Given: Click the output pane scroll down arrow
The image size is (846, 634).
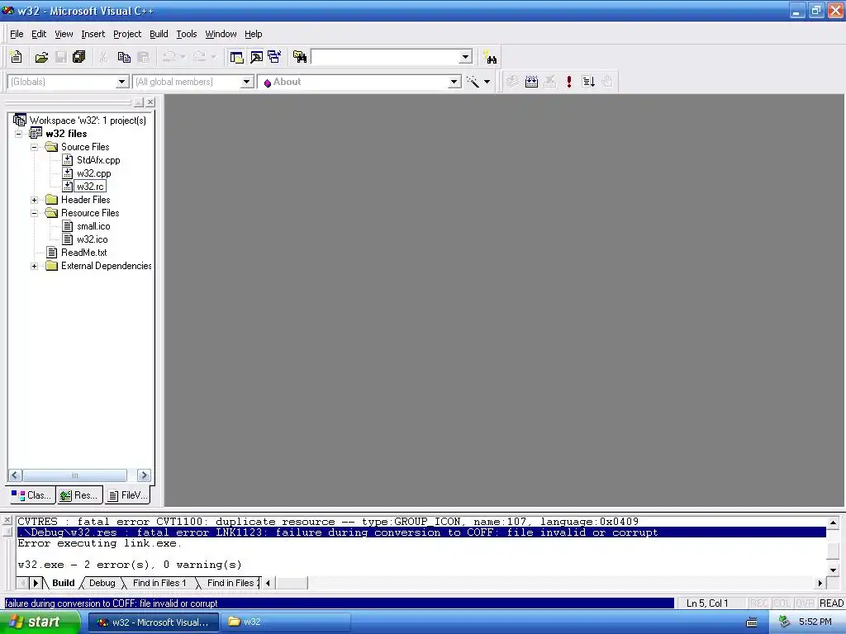Looking at the screenshot, I should [x=833, y=570].
